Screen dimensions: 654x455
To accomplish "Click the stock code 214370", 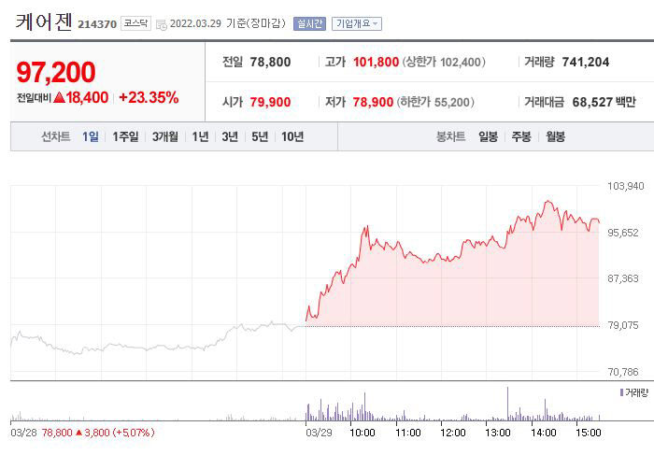I will click(x=97, y=24).
